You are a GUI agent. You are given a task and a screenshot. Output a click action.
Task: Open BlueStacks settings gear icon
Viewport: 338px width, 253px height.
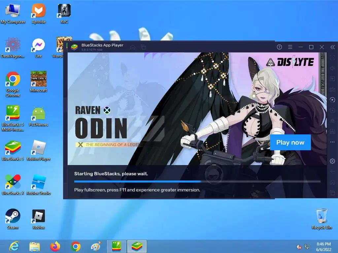332,161
